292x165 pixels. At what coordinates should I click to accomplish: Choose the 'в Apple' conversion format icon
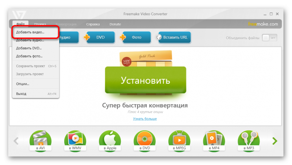(x=110, y=141)
